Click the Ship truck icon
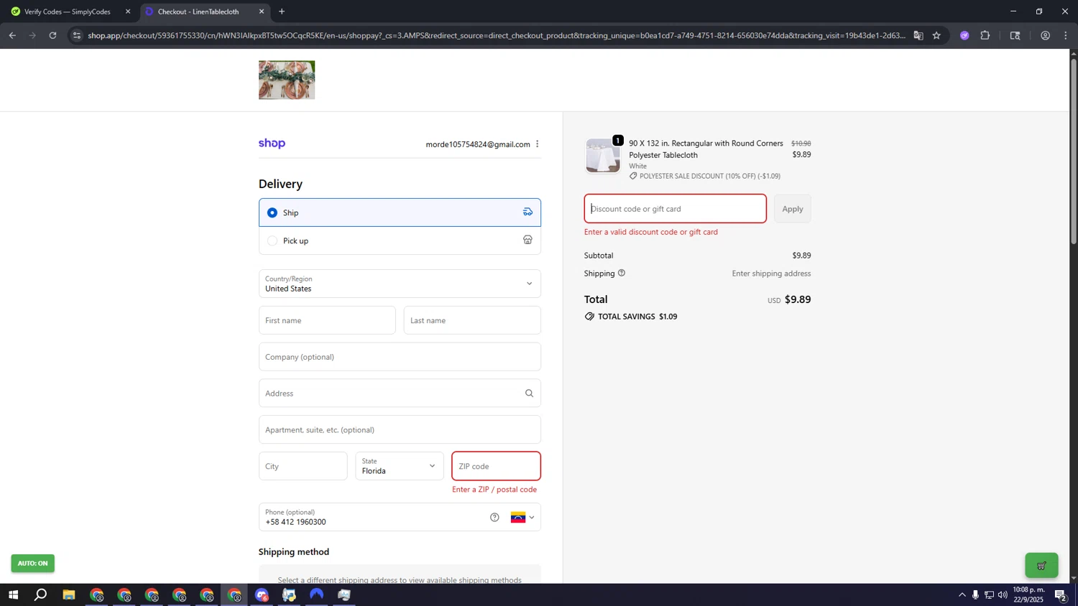 click(x=528, y=212)
